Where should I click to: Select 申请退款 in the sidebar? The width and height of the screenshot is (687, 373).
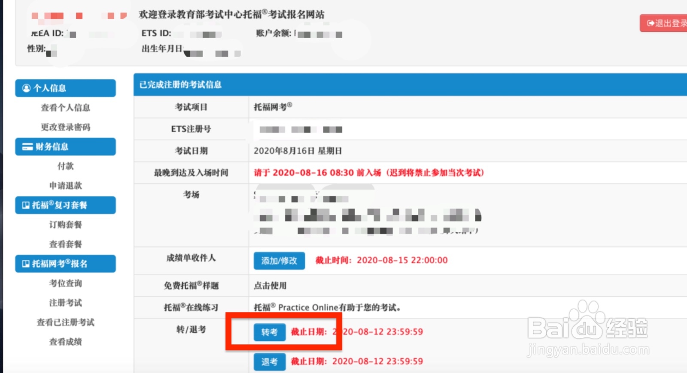pos(65,186)
